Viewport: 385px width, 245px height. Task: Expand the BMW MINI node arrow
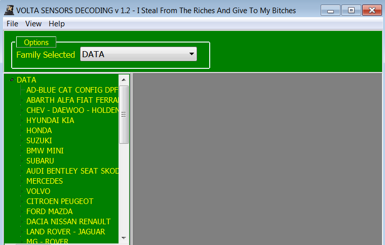pos(22,150)
